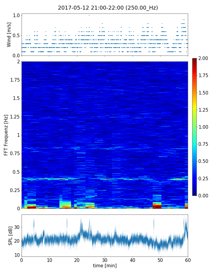Select the single highest wind point at 1.0 m/s
The height and width of the screenshot is (270, 216).
pos(89,15)
